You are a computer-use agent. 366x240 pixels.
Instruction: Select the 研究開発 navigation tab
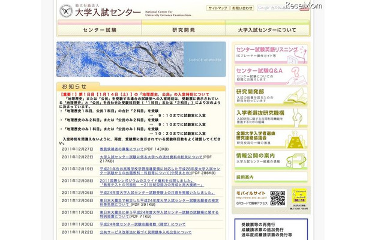point(183,29)
